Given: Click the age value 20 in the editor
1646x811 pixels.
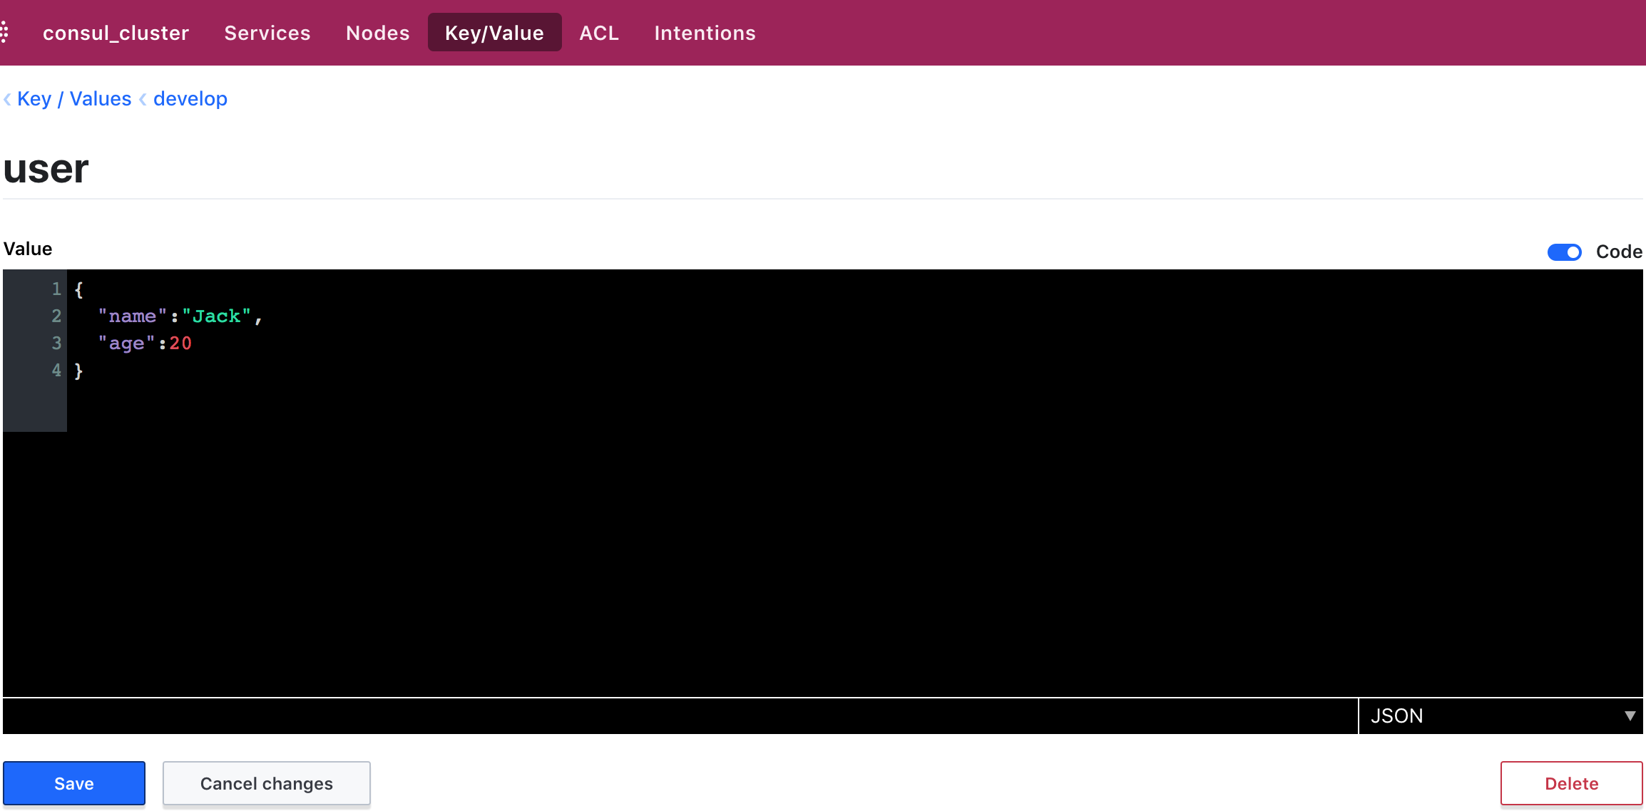Looking at the screenshot, I should [180, 343].
